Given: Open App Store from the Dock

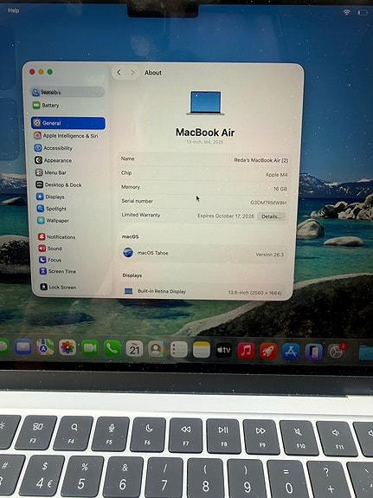Looking at the screenshot, I should click(x=291, y=352).
